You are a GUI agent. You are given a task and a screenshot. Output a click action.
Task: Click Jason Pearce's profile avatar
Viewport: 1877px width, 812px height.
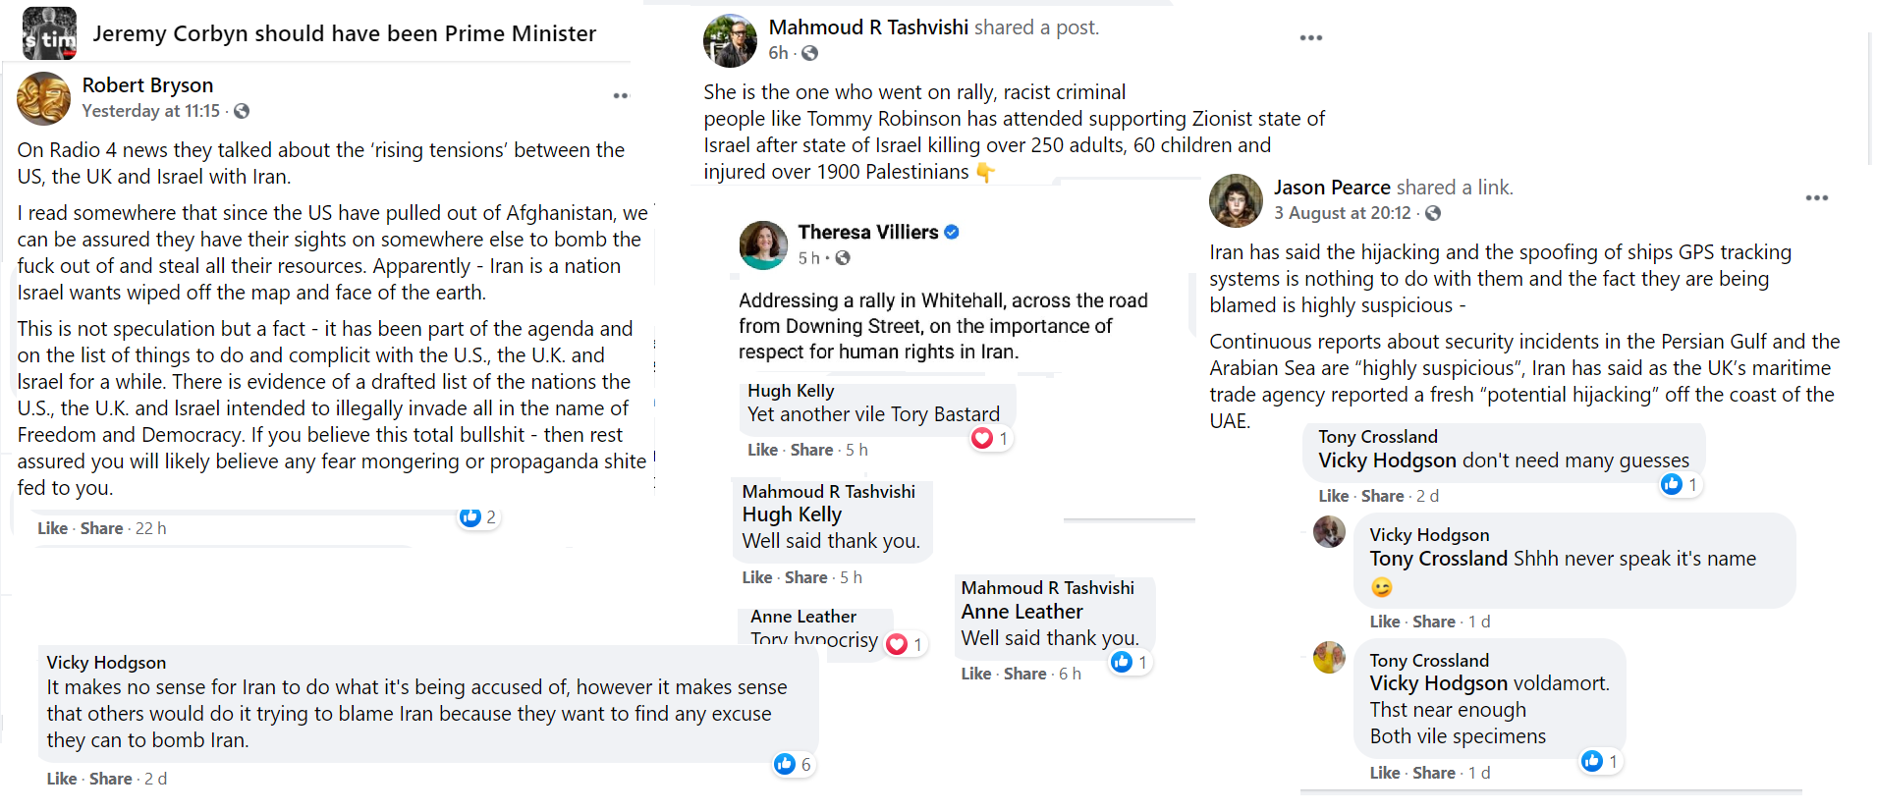click(1236, 200)
